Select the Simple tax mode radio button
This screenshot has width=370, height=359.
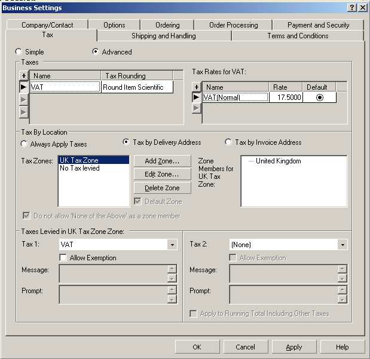point(19,52)
